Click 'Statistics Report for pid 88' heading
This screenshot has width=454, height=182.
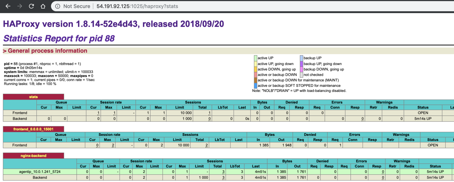click(59, 38)
